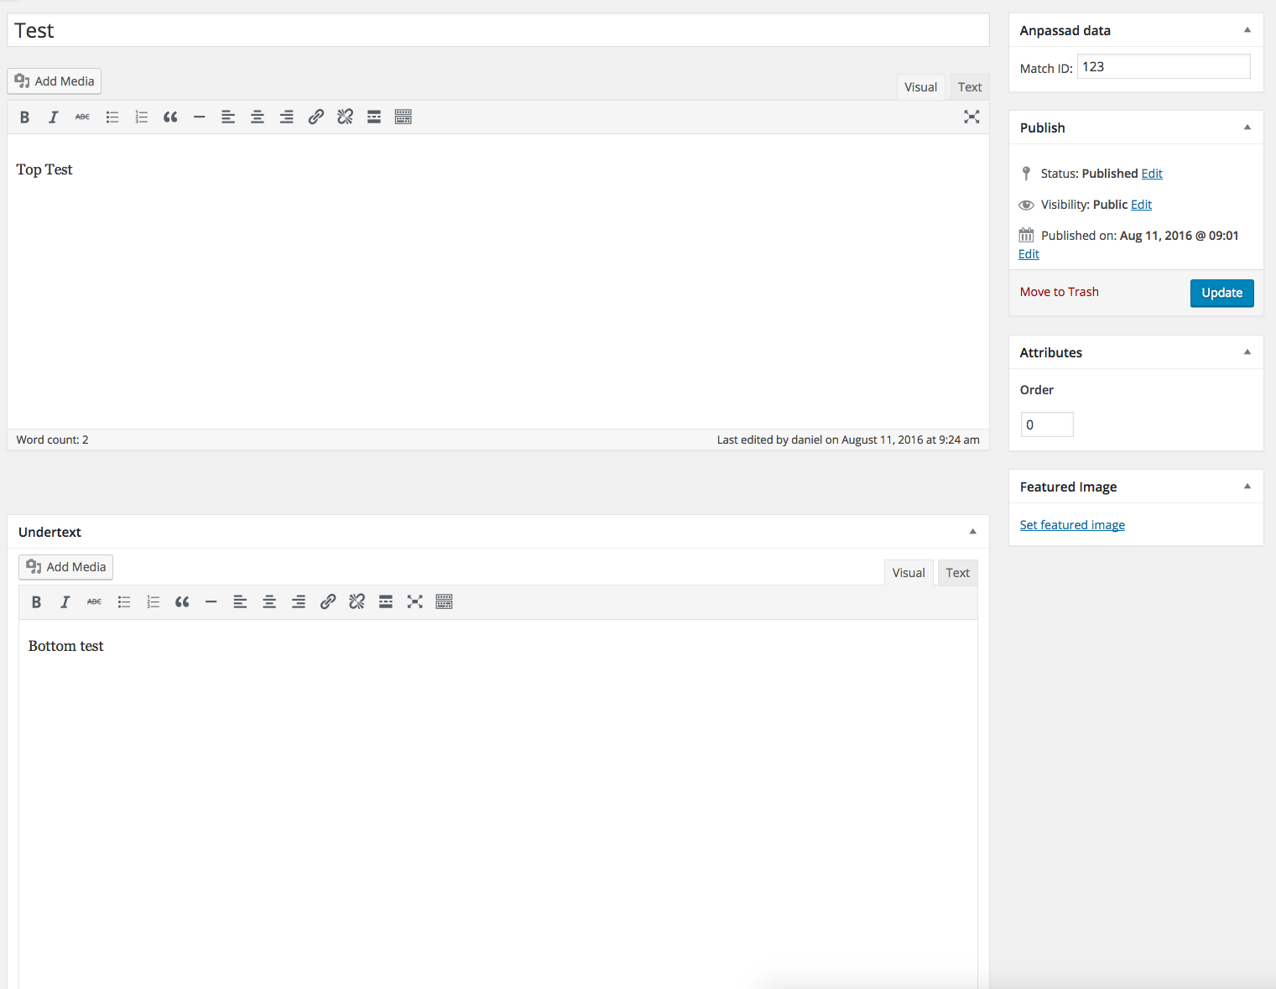The width and height of the screenshot is (1276, 989).
Task: Apply strikethrough in the Undertext editor toolbar
Action: (x=95, y=602)
